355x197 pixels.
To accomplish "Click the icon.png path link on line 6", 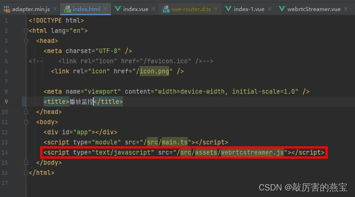I will coord(154,71).
